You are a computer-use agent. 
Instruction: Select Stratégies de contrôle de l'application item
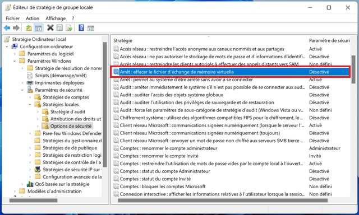pos(72,162)
